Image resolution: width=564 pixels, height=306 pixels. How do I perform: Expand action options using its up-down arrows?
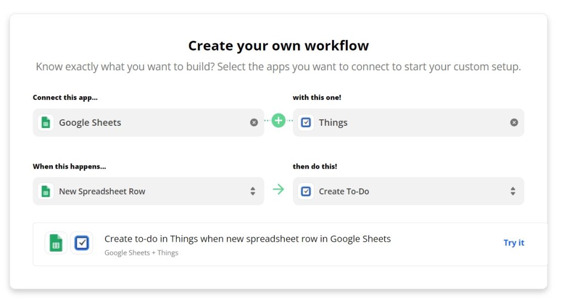[x=513, y=191]
